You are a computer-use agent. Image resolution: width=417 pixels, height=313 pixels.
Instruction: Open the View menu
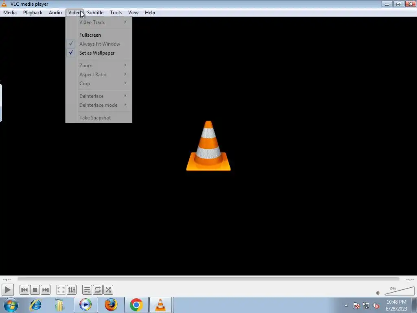(133, 13)
